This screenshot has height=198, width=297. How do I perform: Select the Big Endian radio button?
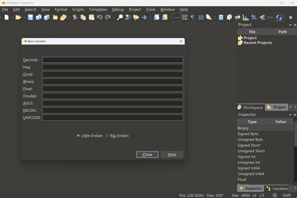pyautogui.click(x=107, y=136)
